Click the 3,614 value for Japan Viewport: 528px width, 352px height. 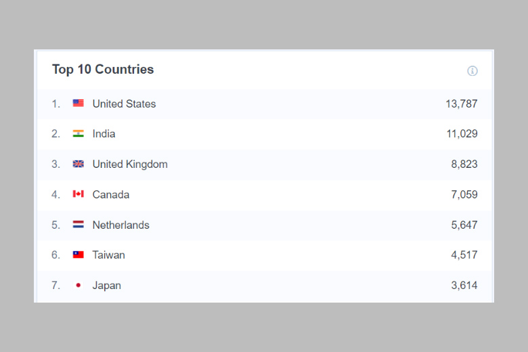[464, 286]
